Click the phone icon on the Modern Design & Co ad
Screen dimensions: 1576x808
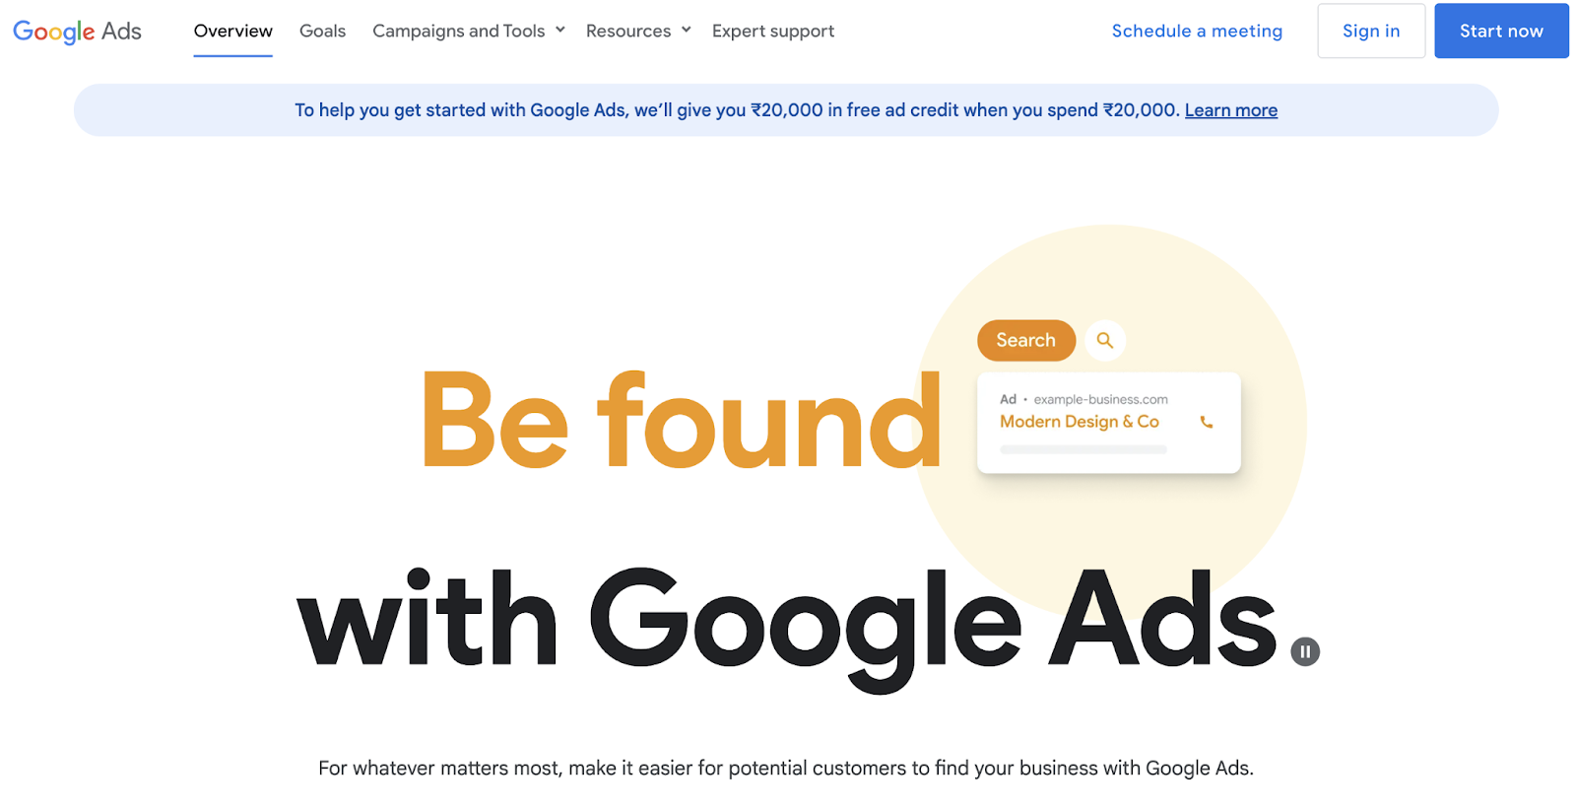click(x=1206, y=421)
